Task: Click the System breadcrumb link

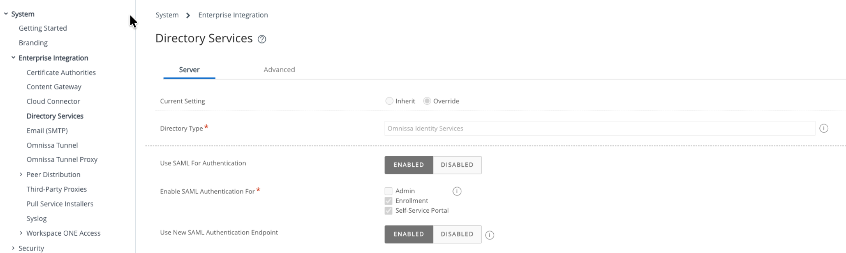Action: pyautogui.click(x=167, y=15)
